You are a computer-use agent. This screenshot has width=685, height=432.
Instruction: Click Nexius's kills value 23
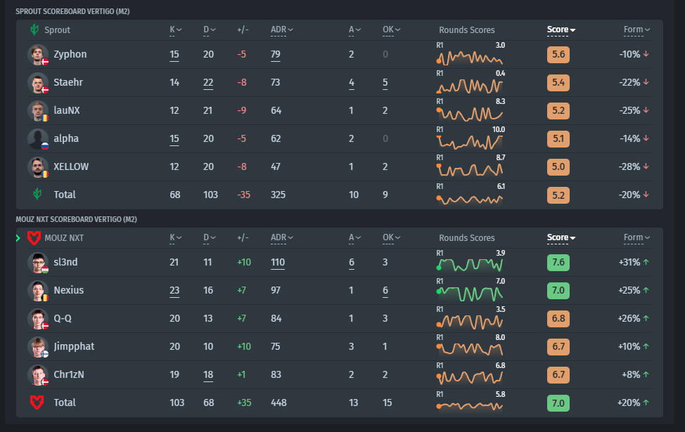tap(174, 291)
